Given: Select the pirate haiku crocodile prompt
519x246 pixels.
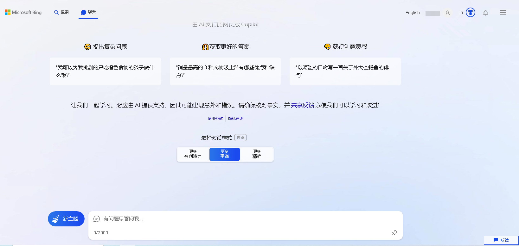Looking at the screenshot, I should 345,71.
